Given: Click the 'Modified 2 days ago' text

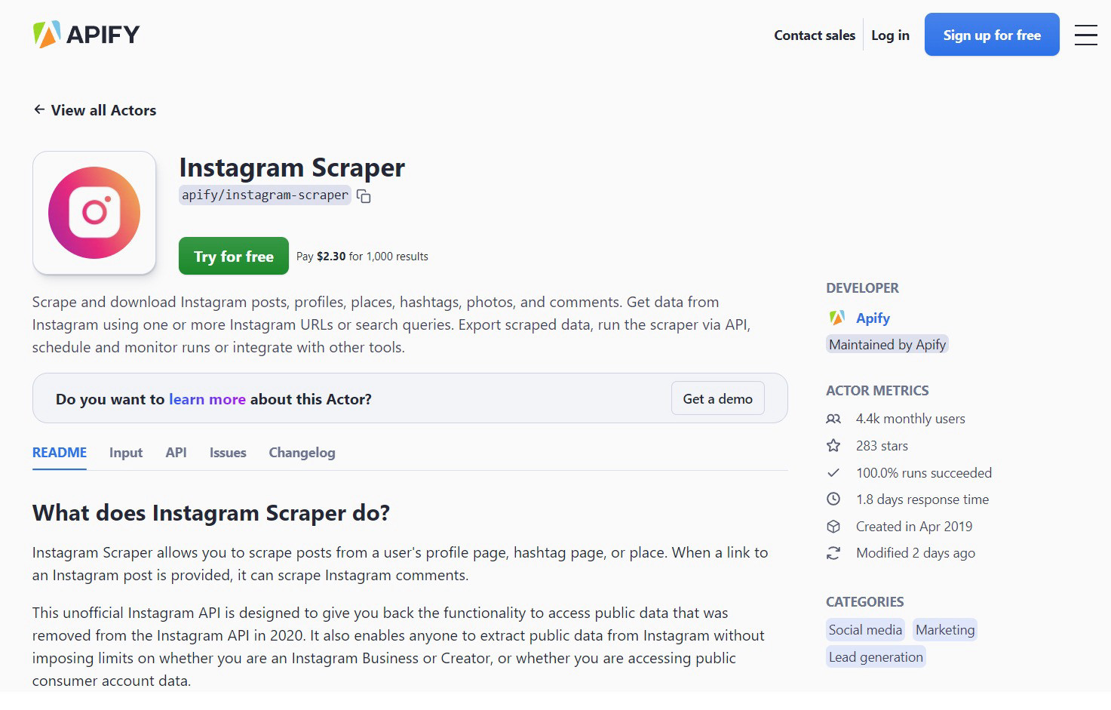Looking at the screenshot, I should [x=916, y=553].
